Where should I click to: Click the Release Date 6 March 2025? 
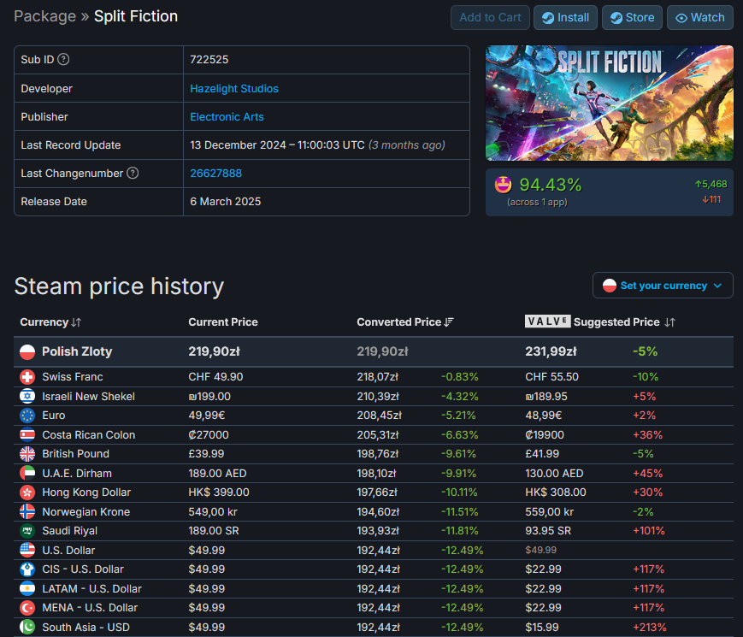pyautogui.click(x=226, y=202)
